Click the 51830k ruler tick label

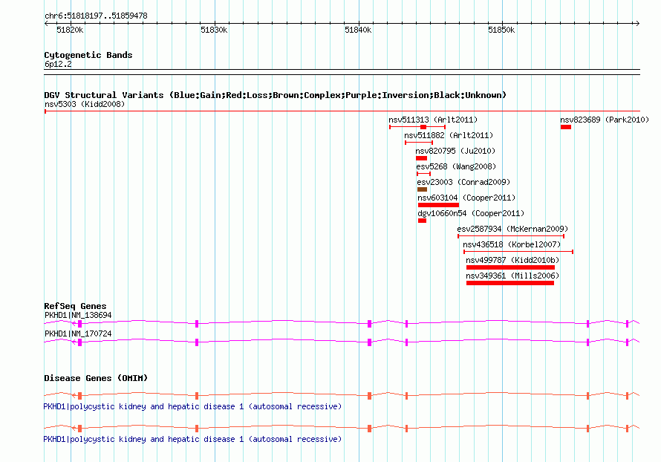tap(214, 30)
